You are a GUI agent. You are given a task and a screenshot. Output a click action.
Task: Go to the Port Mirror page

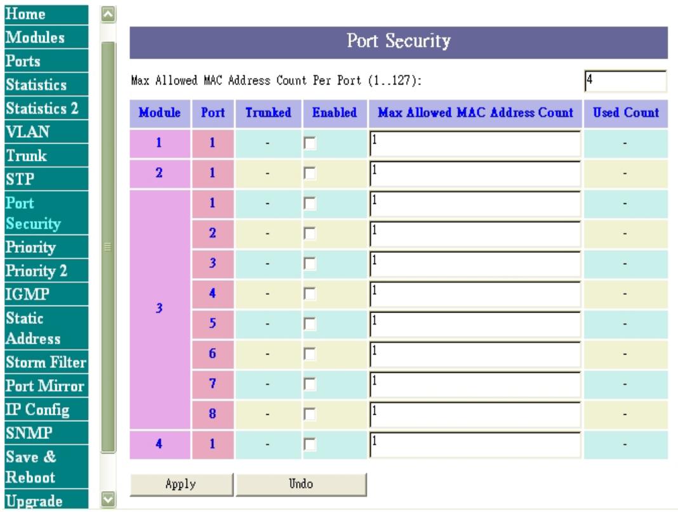tap(46, 386)
